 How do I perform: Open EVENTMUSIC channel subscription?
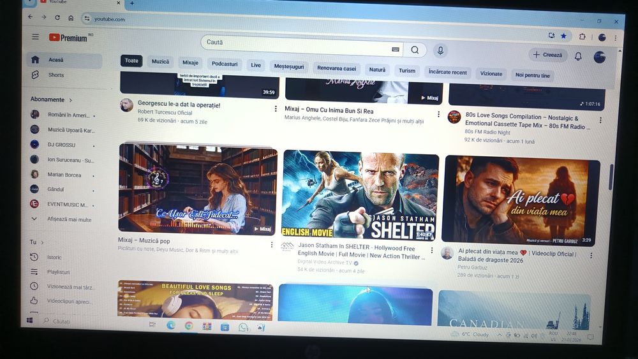[x=63, y=205]
